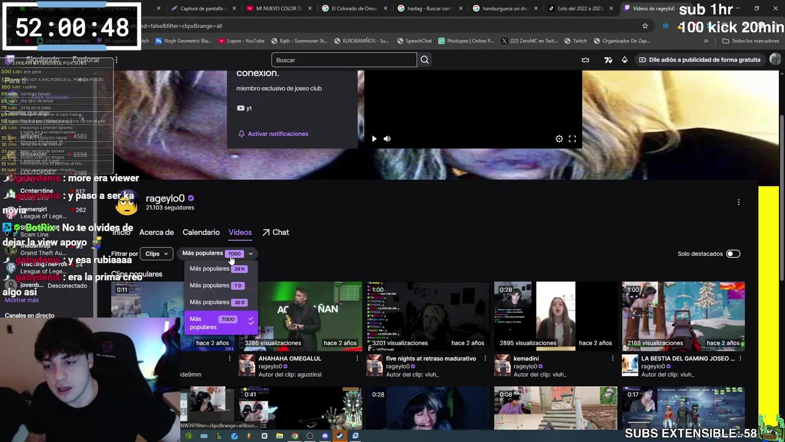Click into the Buscar search field
This screenshot has width=785, height=442.
tap(344, 60)
